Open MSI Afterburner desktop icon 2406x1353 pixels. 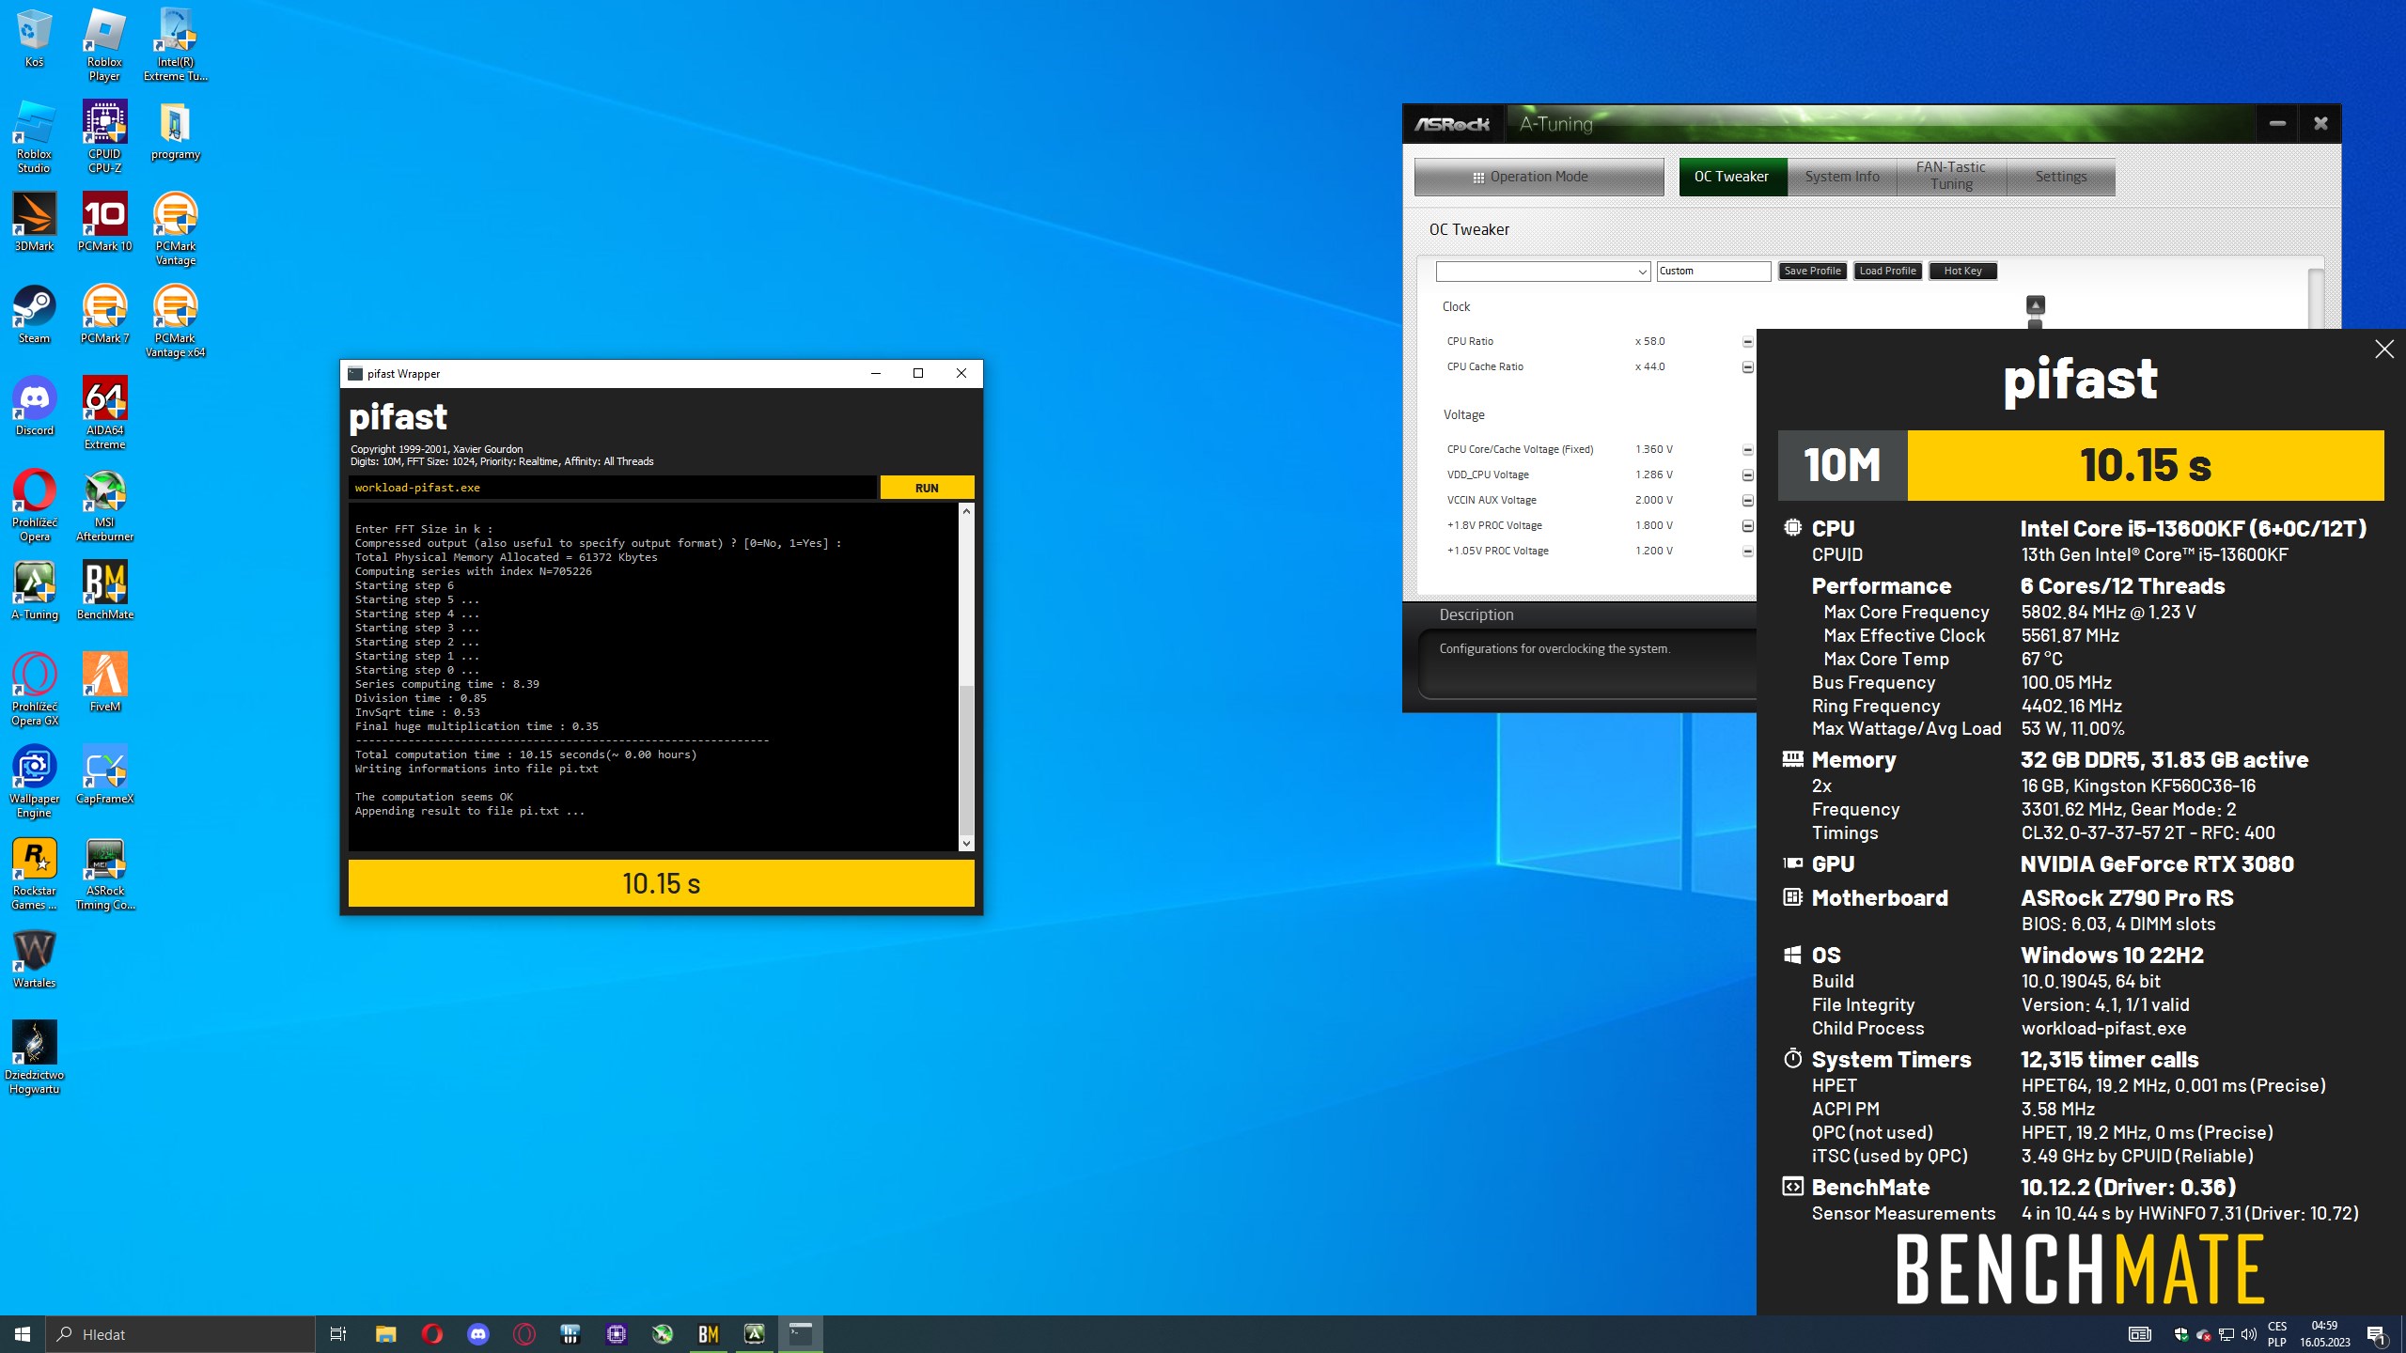pos(104,505)
